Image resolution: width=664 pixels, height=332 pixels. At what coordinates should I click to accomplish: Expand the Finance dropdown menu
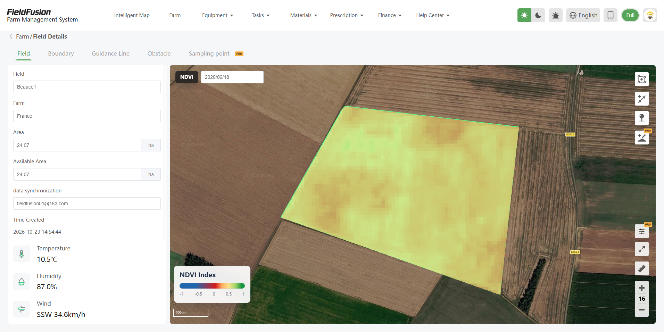[390, 15]
